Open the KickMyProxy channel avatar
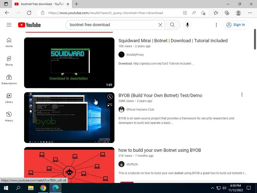Viewport: 257px width, 193px height. click(121, 55)
